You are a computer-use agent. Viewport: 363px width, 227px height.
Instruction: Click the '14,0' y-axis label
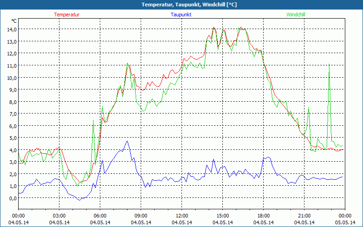point(12,29)
